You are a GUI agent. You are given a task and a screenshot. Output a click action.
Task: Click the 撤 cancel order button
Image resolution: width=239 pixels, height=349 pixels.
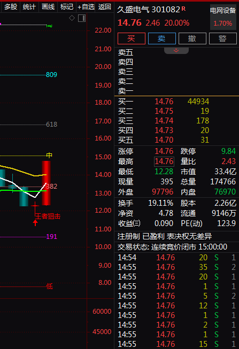click(192, 38)
